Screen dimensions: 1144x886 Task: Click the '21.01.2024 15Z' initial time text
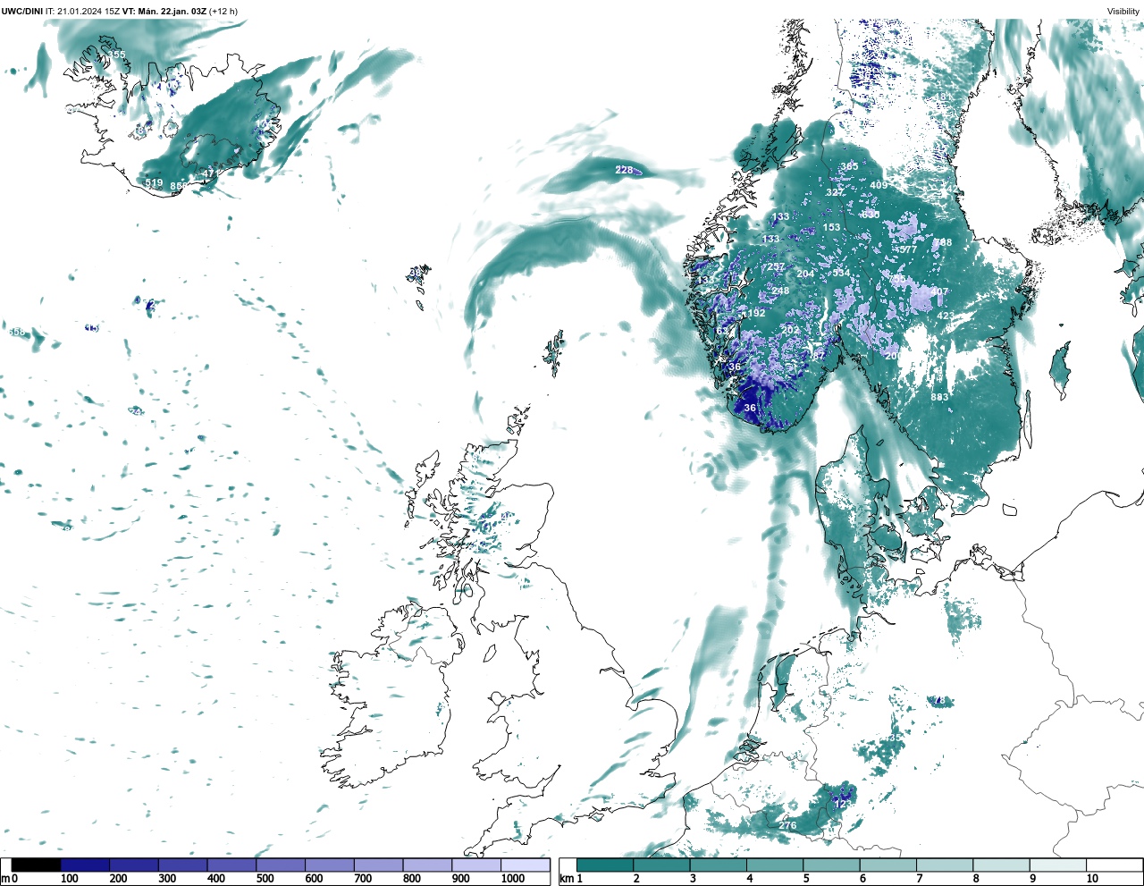(x=88, y=12)
